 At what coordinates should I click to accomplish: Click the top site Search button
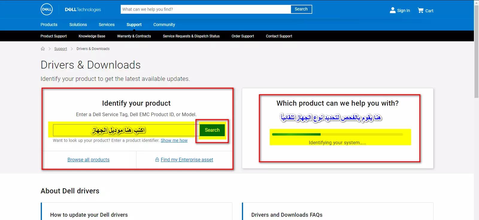[301, 9]
